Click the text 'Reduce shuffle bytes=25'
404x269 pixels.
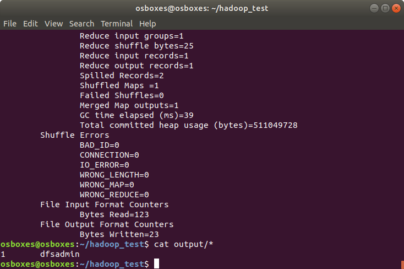tap(137, 46)
